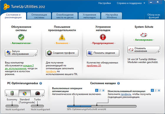Click the yellow warning triangle icon

tap(62, 37)
